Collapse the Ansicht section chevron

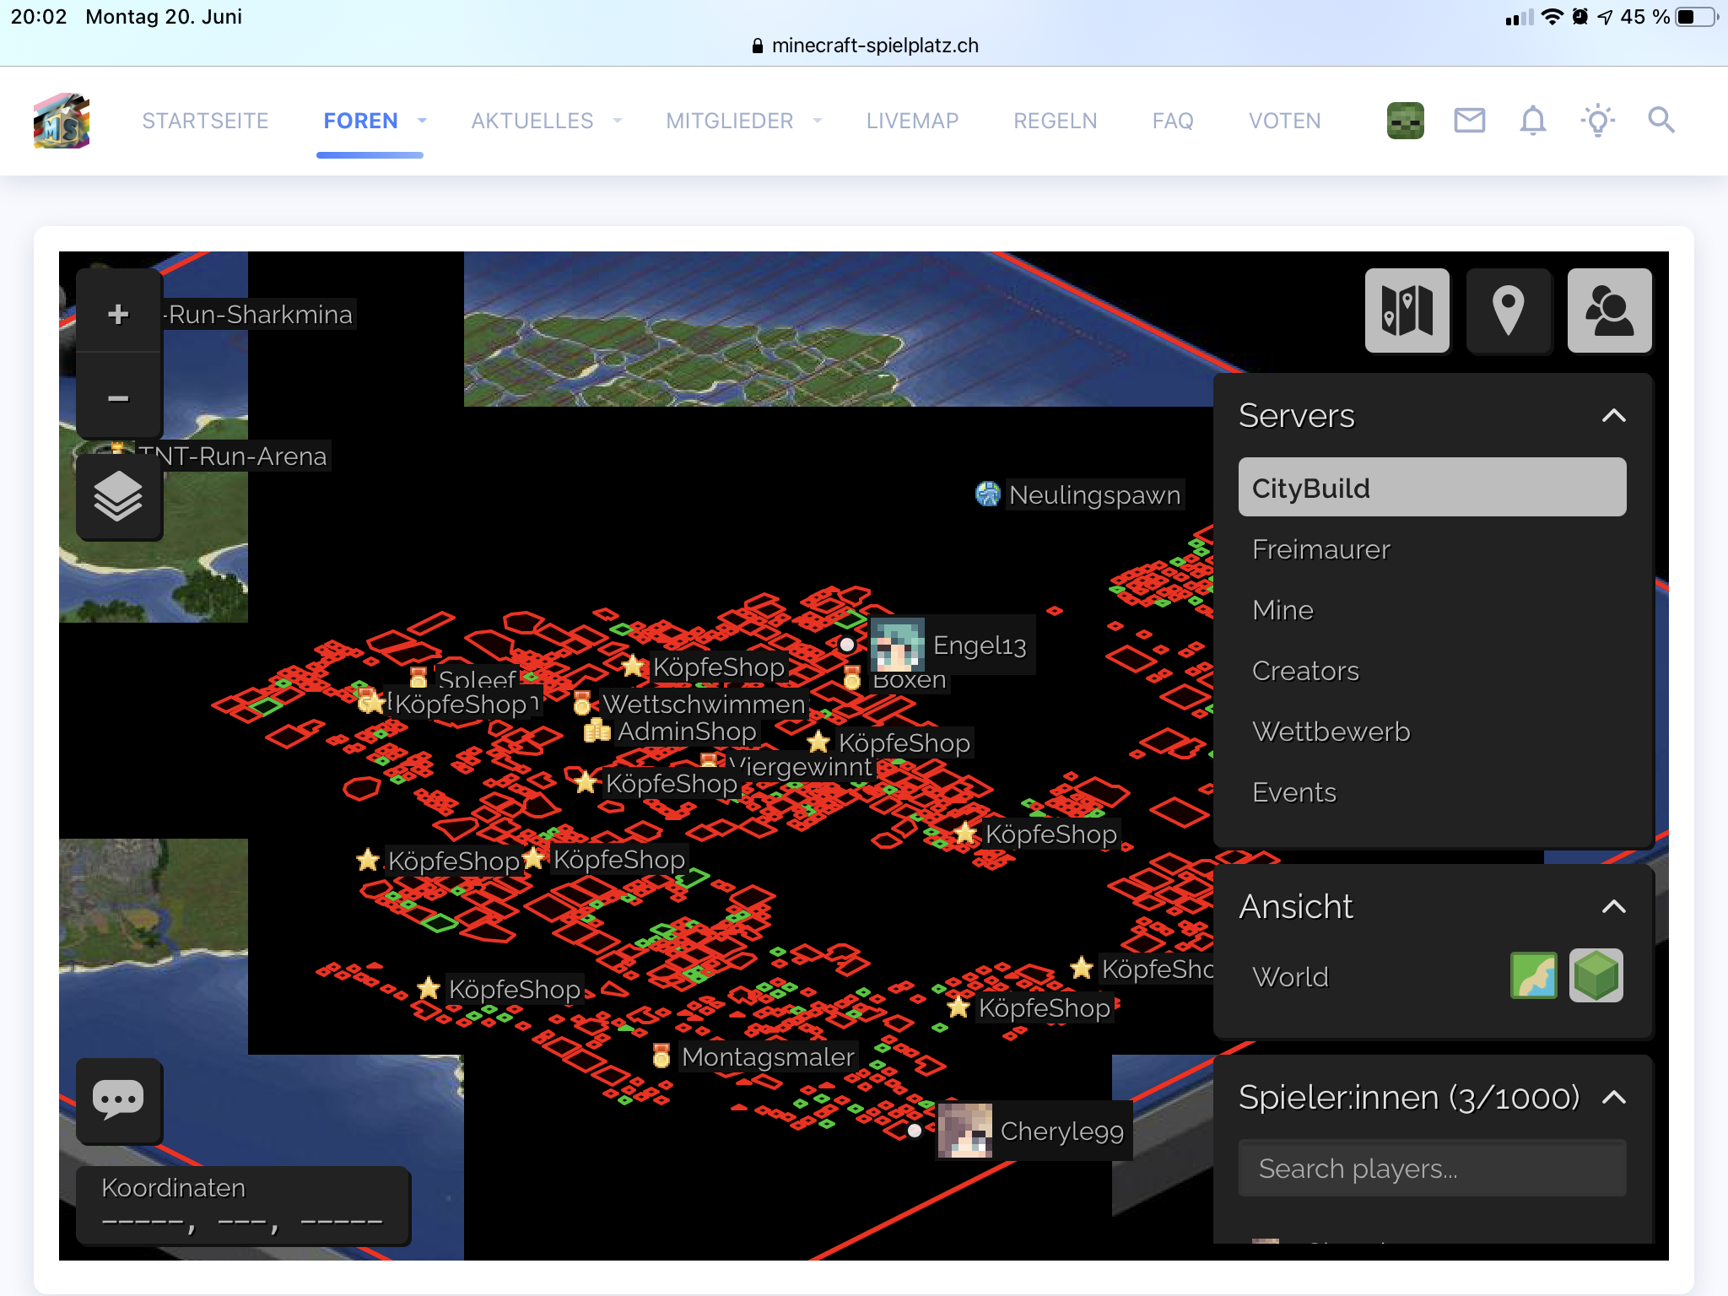[x=1613, y=907]
